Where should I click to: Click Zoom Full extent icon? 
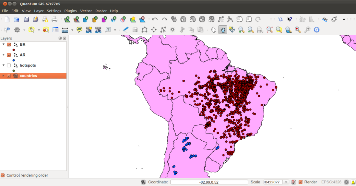tap(269, 30)
